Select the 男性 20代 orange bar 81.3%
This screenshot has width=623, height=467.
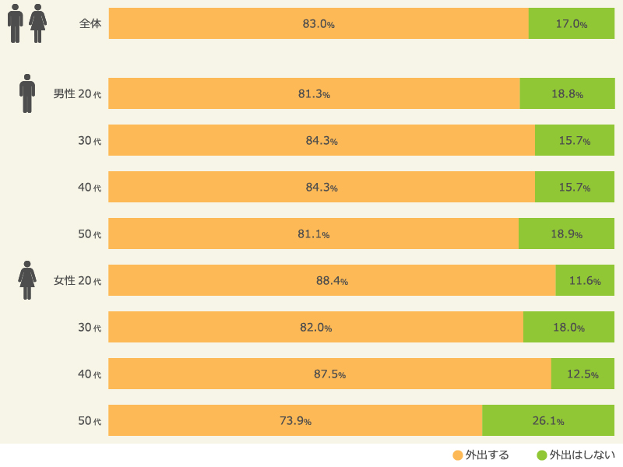tap(315, 93)
